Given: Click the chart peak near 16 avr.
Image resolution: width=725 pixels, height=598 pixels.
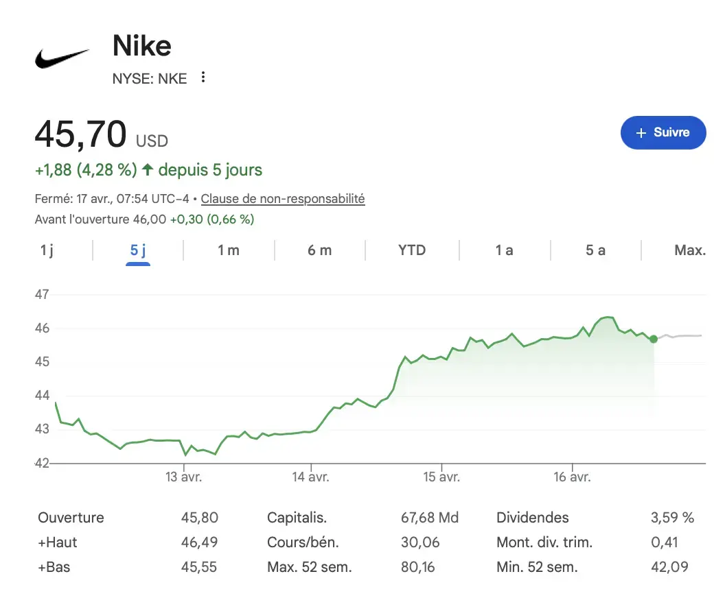Looking at the screenshot, I should [x=607, y=318].
